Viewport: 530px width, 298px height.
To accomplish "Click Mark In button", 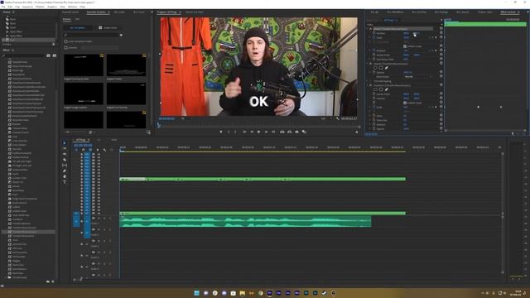I will click(x=229, y=132).
